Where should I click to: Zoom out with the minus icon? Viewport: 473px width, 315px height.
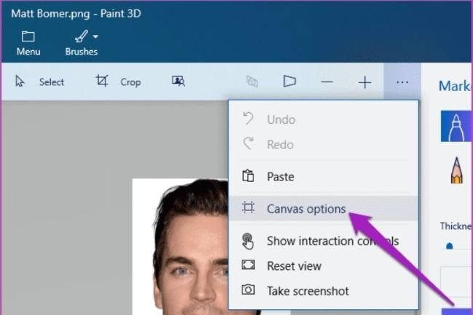327,82
